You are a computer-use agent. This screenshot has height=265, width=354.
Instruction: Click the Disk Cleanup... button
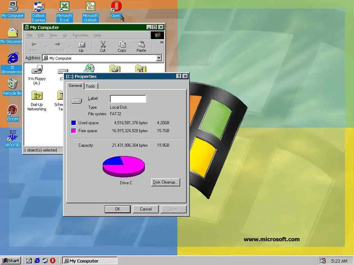pos(166,182)
